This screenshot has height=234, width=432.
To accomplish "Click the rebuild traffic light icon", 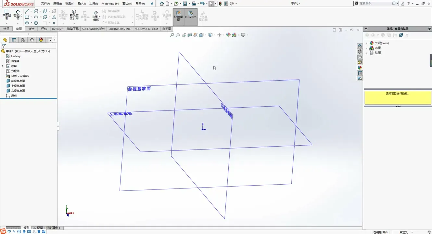I will click(x=220, y=4).
